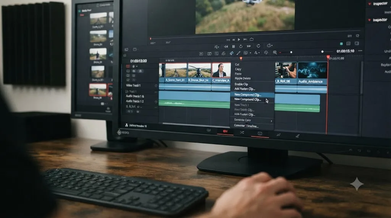Viewport: 391px width, 218px height.
Task: Click the DaVinci Resolve logo bottom left
Action: pyautogui.click(x=126, y=125)
